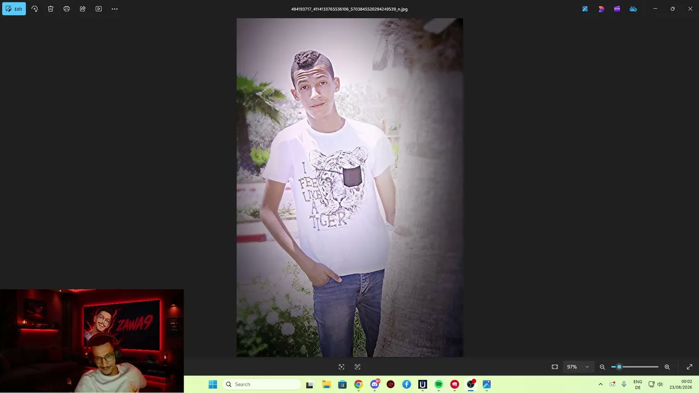This screenshot has width=699, height=393.
Task: Show hidden system tray icons
Action: click(601, 384)
